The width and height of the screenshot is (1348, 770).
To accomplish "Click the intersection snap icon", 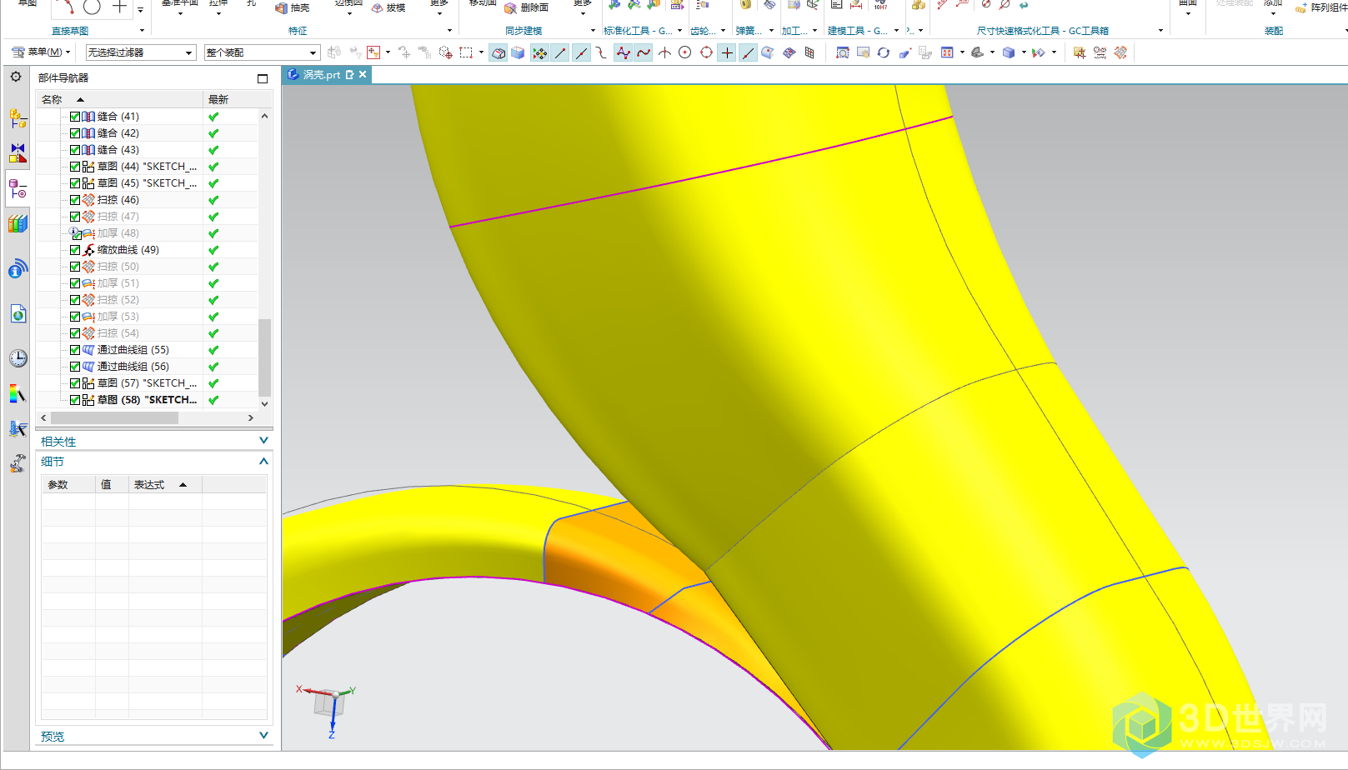I will [664, 53].
